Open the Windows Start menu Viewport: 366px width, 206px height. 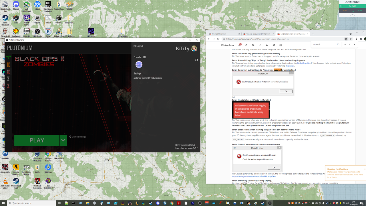(x=3, y=203)
